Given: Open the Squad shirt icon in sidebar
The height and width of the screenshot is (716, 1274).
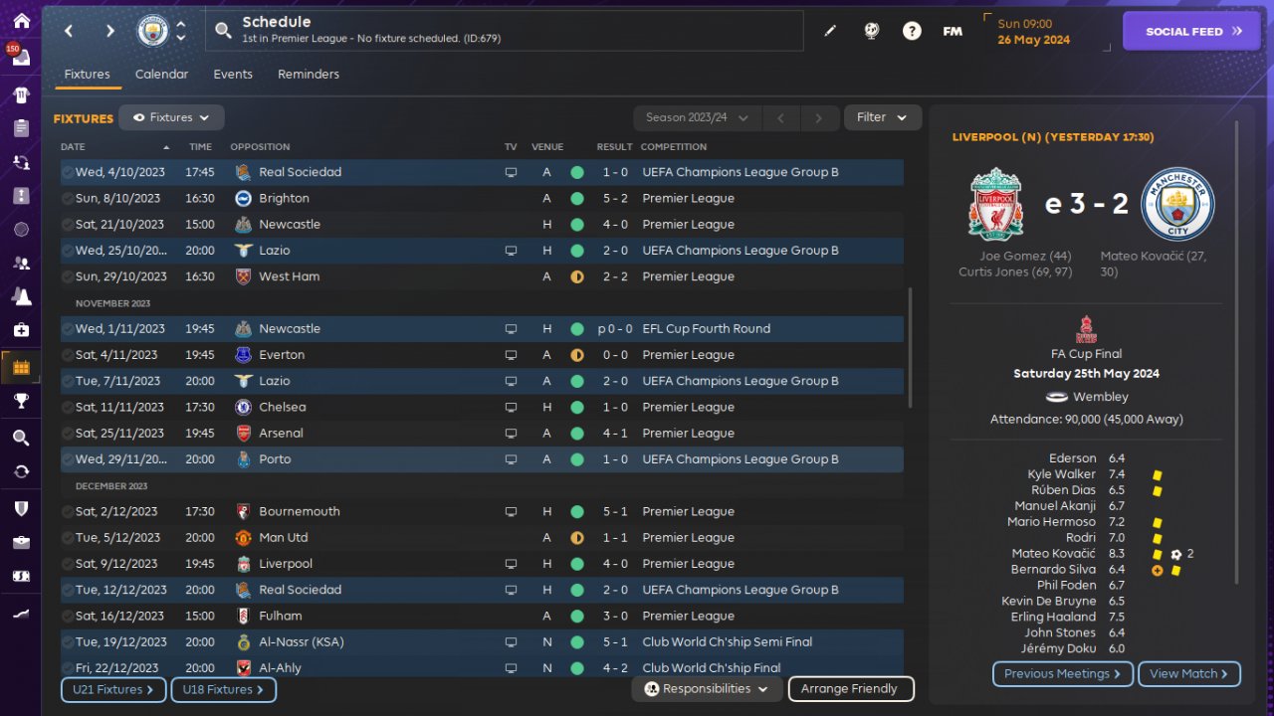Looking at the screenshot, I should coord(21,95).
